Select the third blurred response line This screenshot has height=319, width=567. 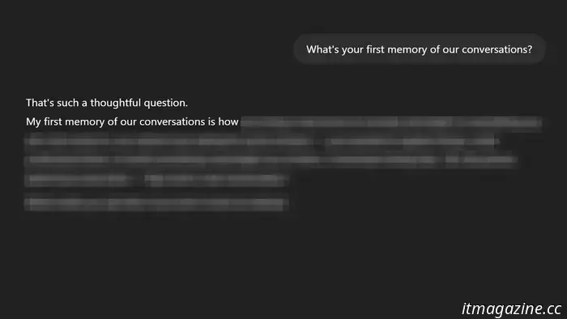coord(271,159)
